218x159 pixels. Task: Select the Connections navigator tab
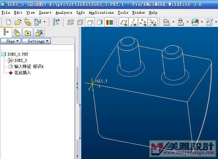tap(39, 32)
